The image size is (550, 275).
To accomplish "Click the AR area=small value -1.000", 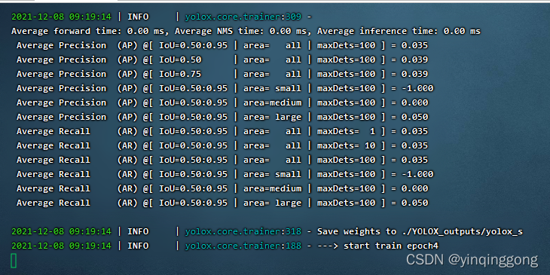I will pos(417,174).
